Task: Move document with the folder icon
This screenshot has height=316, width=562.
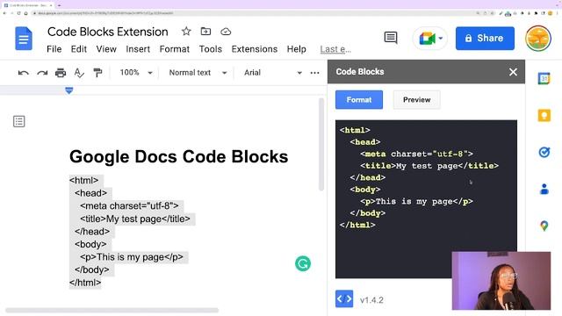Action: click(x=205, y=32)
